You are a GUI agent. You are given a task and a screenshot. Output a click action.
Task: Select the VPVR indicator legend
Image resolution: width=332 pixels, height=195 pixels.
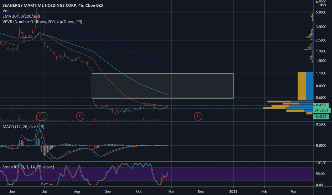click(x=42, y=22)
